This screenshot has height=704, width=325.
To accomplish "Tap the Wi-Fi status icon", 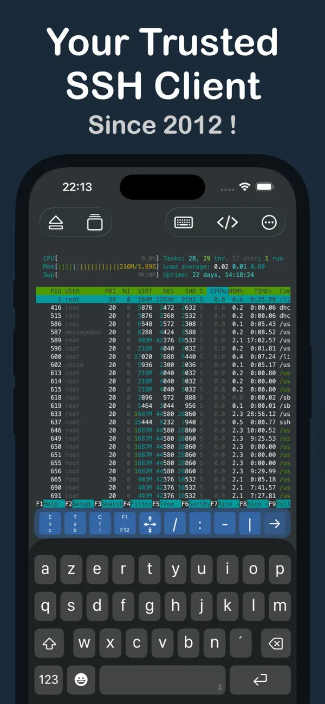I will (245, 187).
